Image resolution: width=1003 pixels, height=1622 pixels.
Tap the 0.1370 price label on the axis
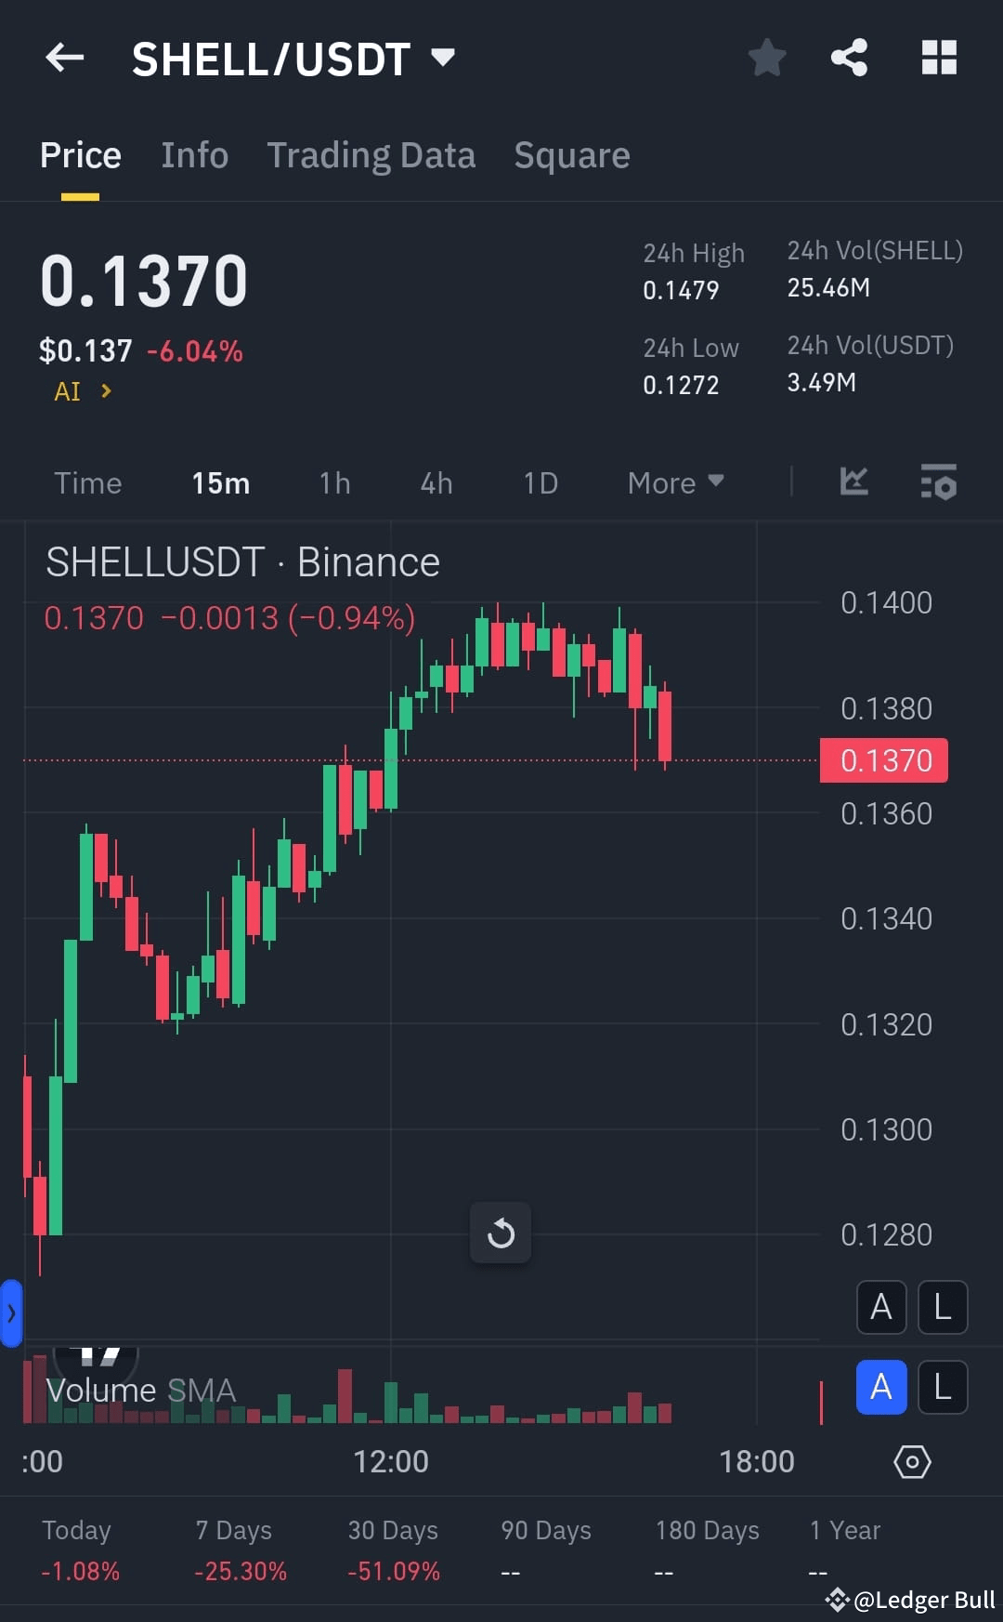click(883, 759)
